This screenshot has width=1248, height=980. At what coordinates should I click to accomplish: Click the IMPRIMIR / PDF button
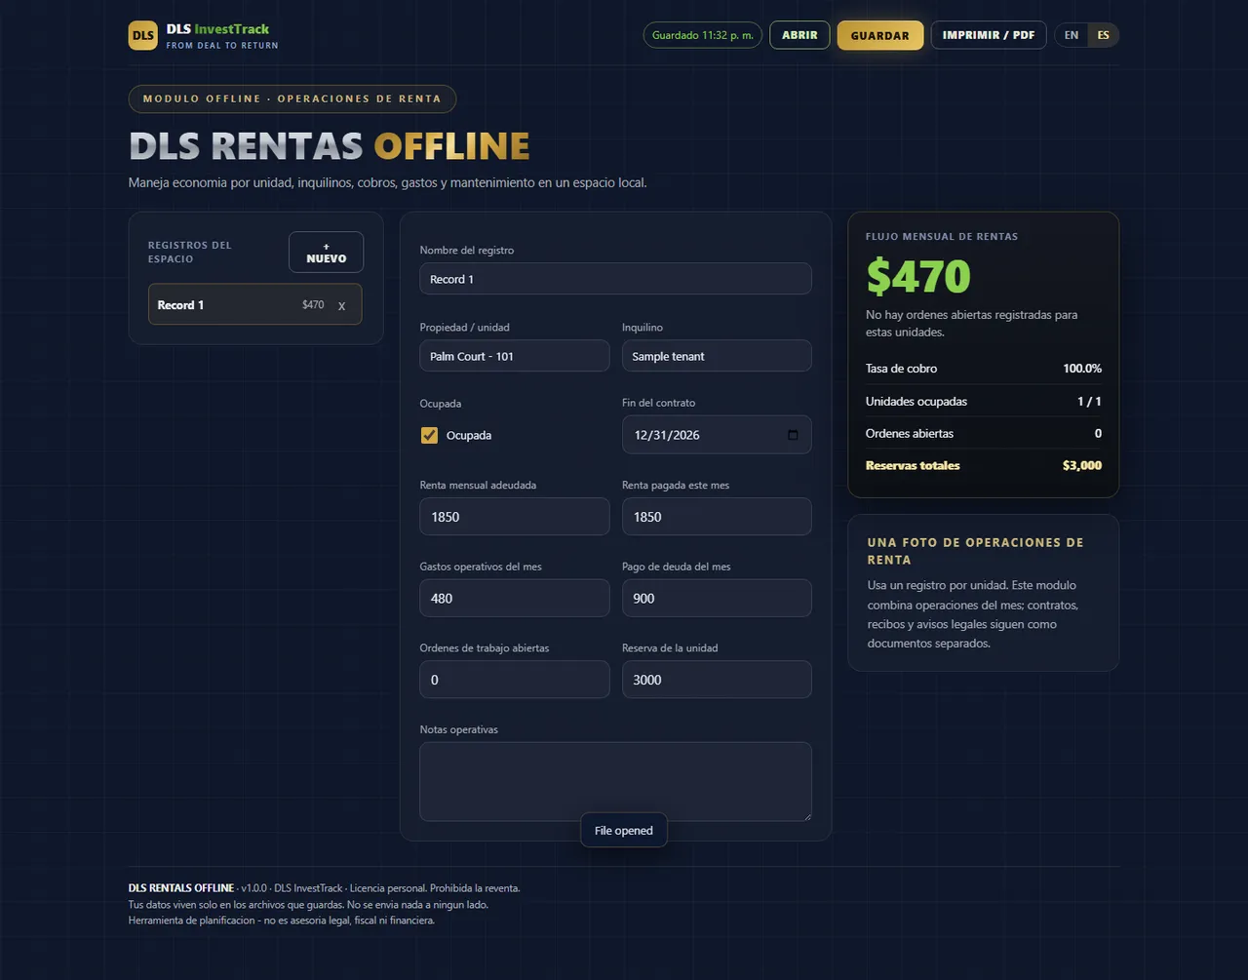pos(989,35)
